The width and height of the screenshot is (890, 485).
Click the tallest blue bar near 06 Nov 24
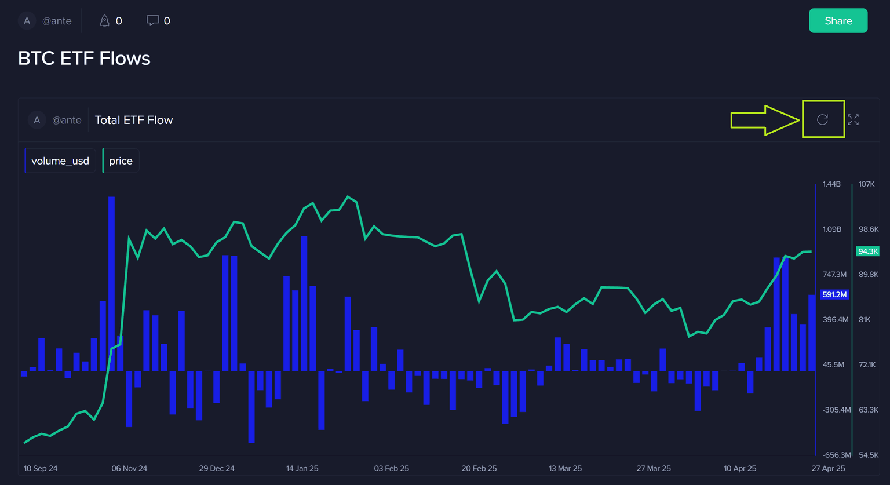point(111,283)
